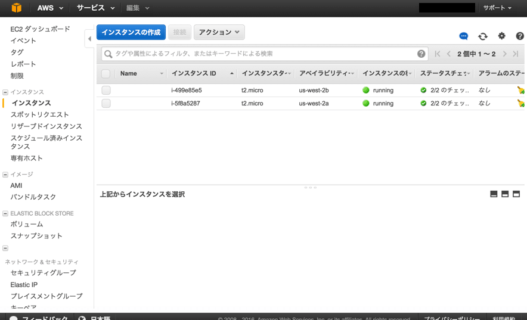527x320 pixels.
Task: Open the 編集 dropdown menu
Action: click(x=138, y=8)
